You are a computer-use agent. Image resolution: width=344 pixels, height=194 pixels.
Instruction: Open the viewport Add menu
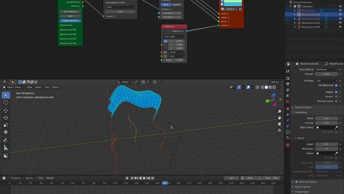tap(47, 87)
